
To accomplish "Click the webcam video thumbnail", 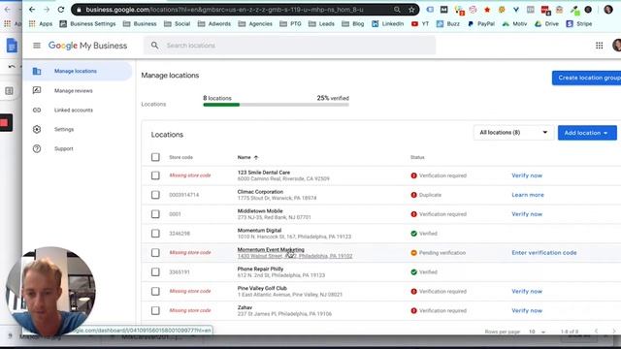I will [x=50, y=292].
